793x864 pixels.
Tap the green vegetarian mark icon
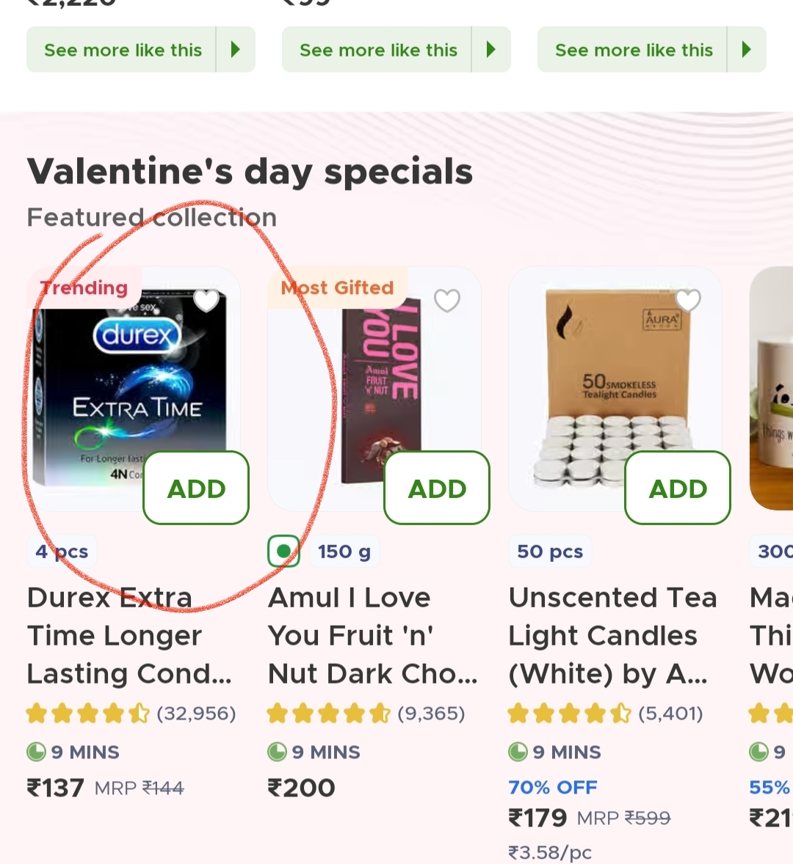pyautogui.click(x=283, y=551)
